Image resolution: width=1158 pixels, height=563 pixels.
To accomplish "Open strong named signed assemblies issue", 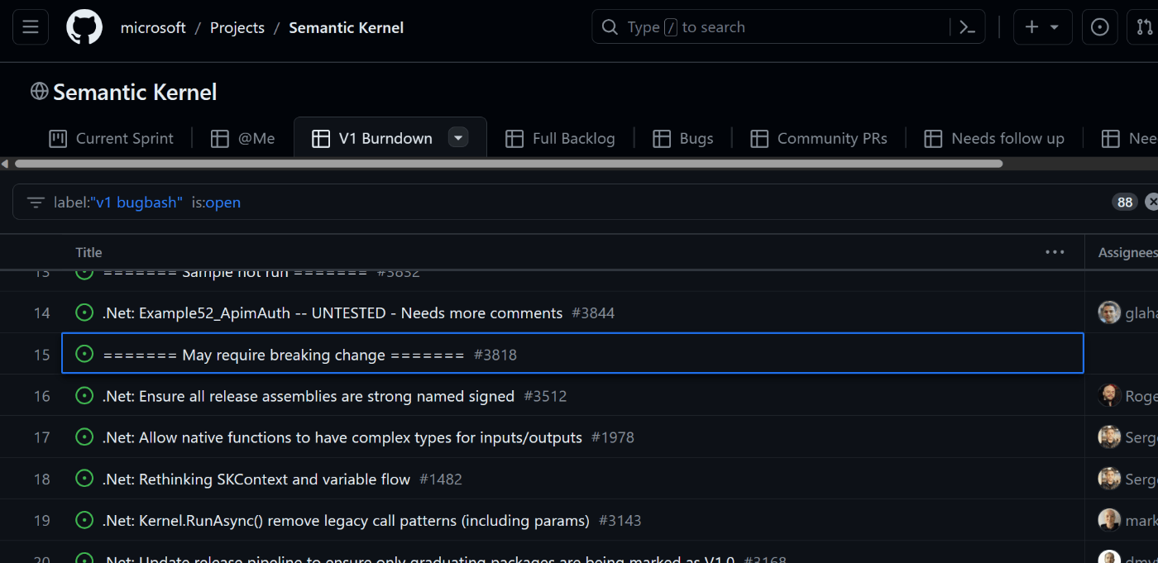I will 309,396.
